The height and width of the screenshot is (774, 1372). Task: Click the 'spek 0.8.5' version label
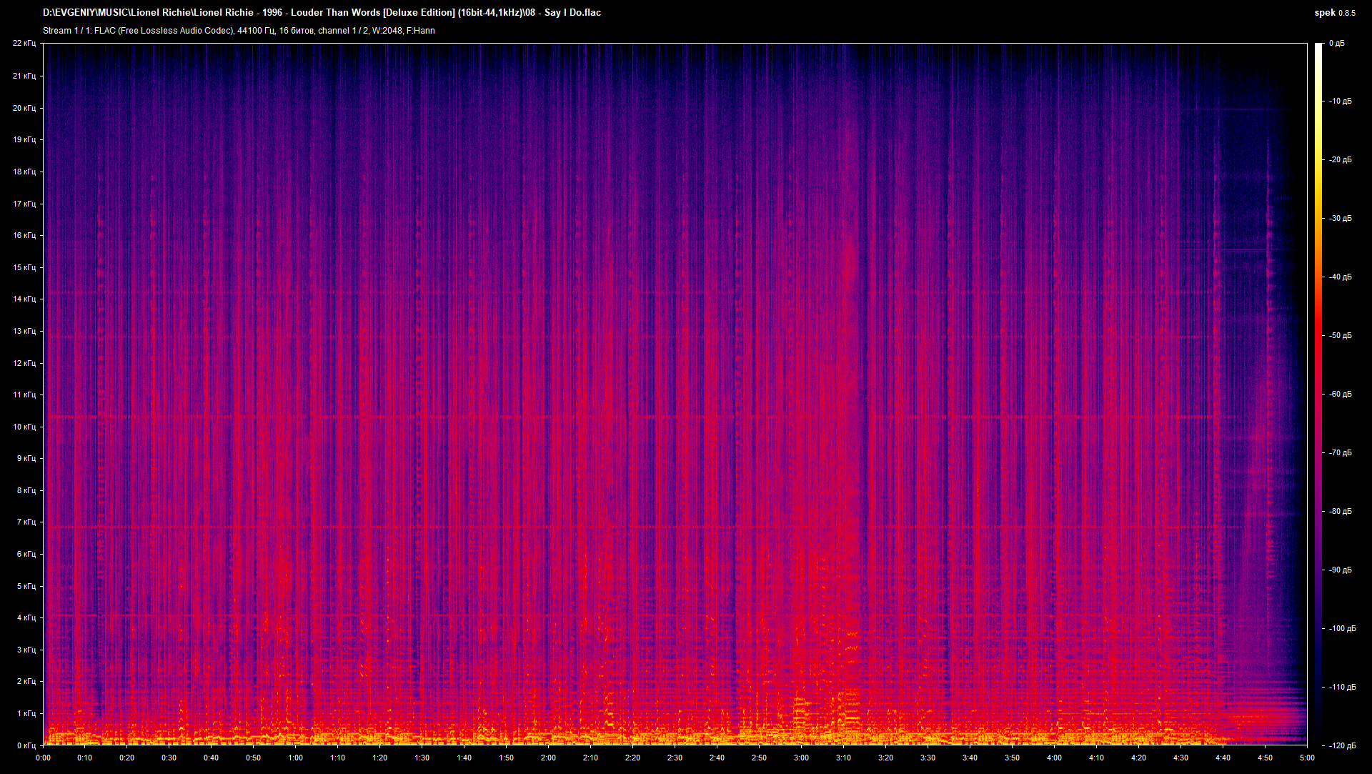[1335, 12]
